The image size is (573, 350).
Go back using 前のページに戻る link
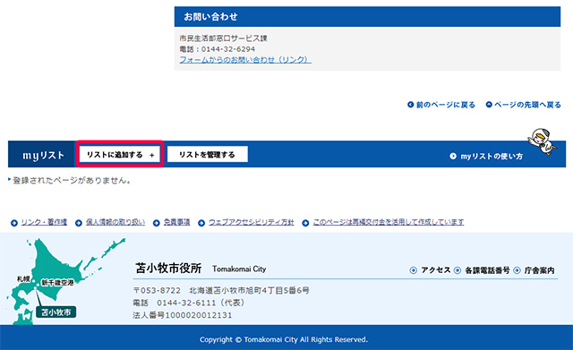[446, 105]
